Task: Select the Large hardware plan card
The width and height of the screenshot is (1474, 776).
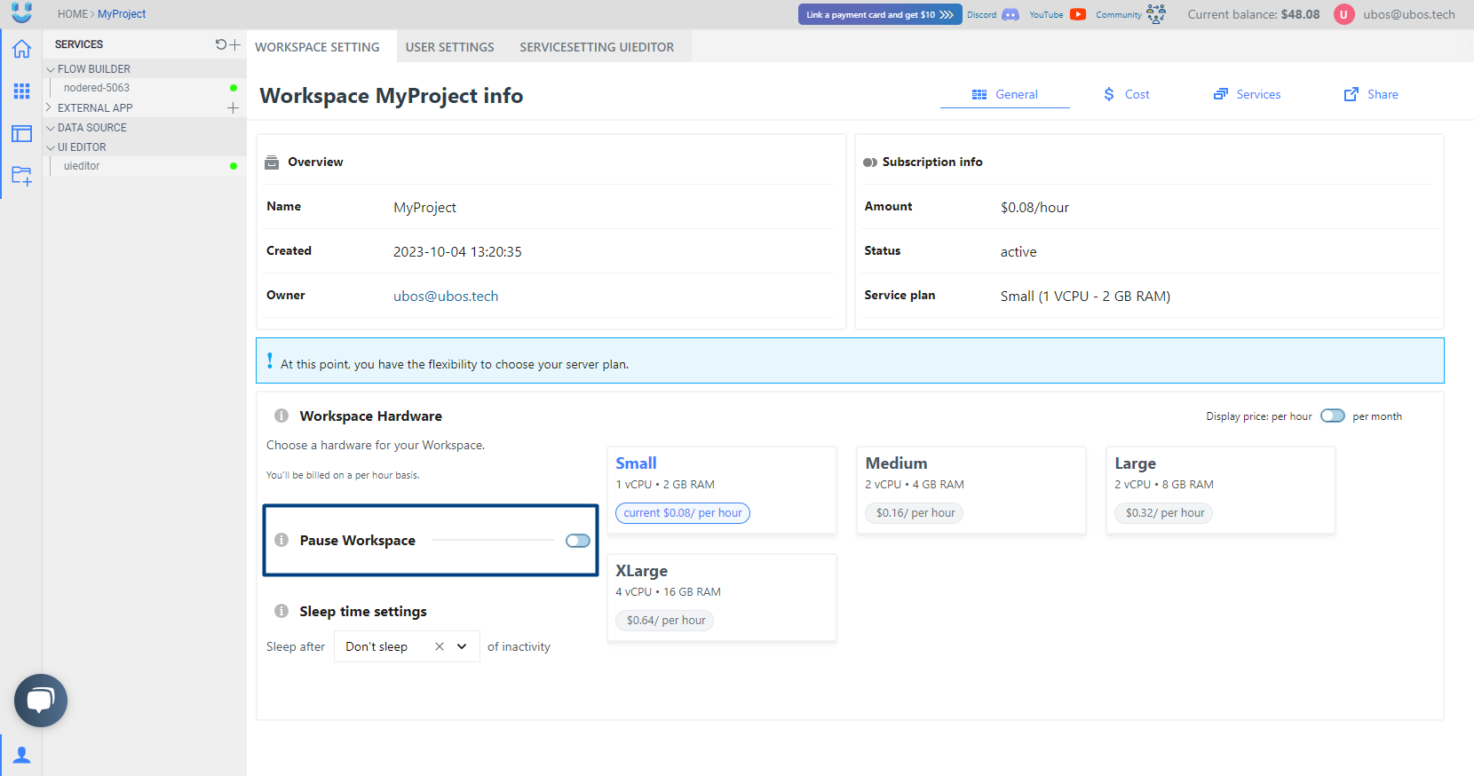Action: 1221,490
